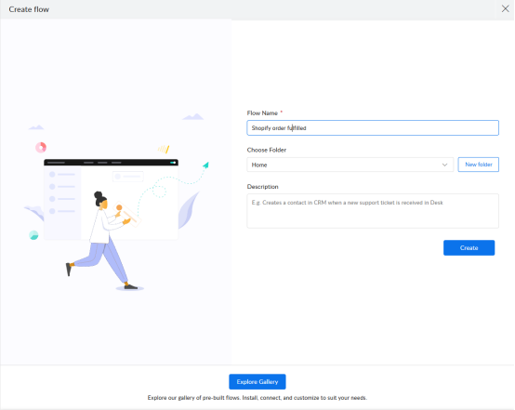Viewport: 515px width, 410px height.
Task: Click the chevron arrow in folder selector
Action: tap(444, 165)
